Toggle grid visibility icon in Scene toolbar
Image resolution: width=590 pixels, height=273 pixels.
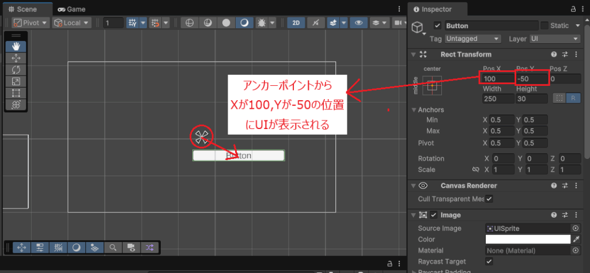[132, 23]
